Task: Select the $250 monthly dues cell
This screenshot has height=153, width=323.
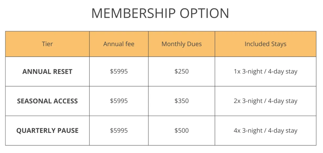Action: point(181,72)
